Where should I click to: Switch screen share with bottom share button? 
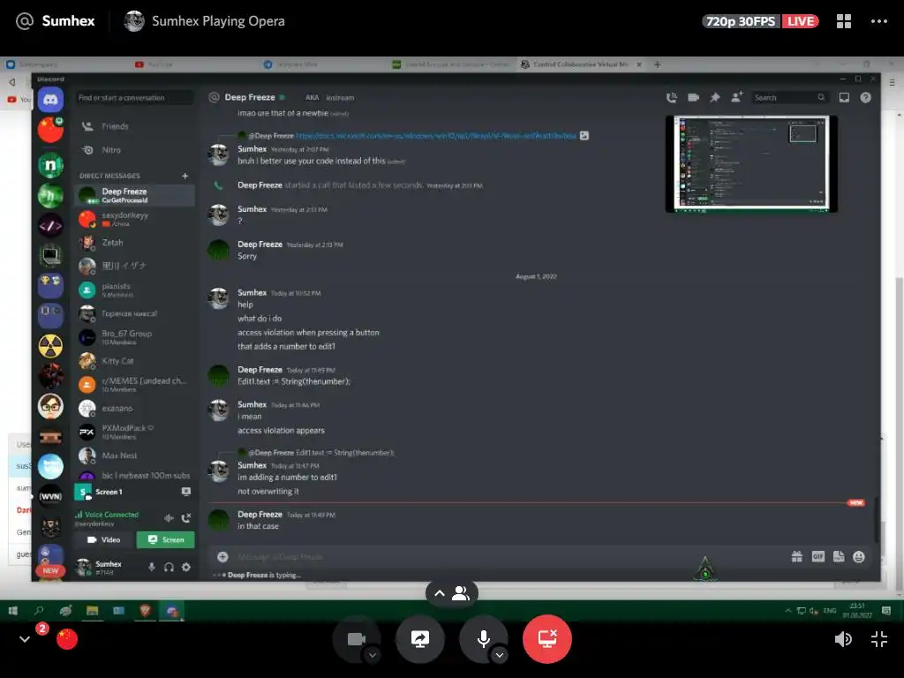(419, 639)
